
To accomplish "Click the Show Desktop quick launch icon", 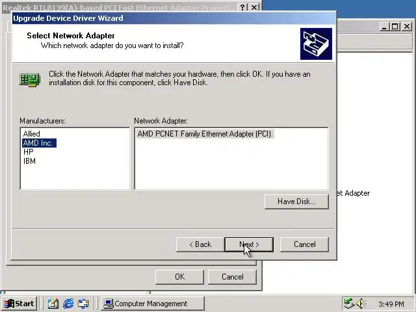I will pos(53,304).
